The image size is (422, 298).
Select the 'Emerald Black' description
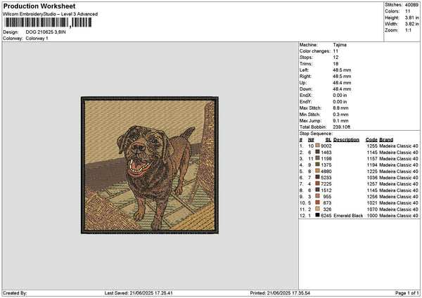coord(348,216)
